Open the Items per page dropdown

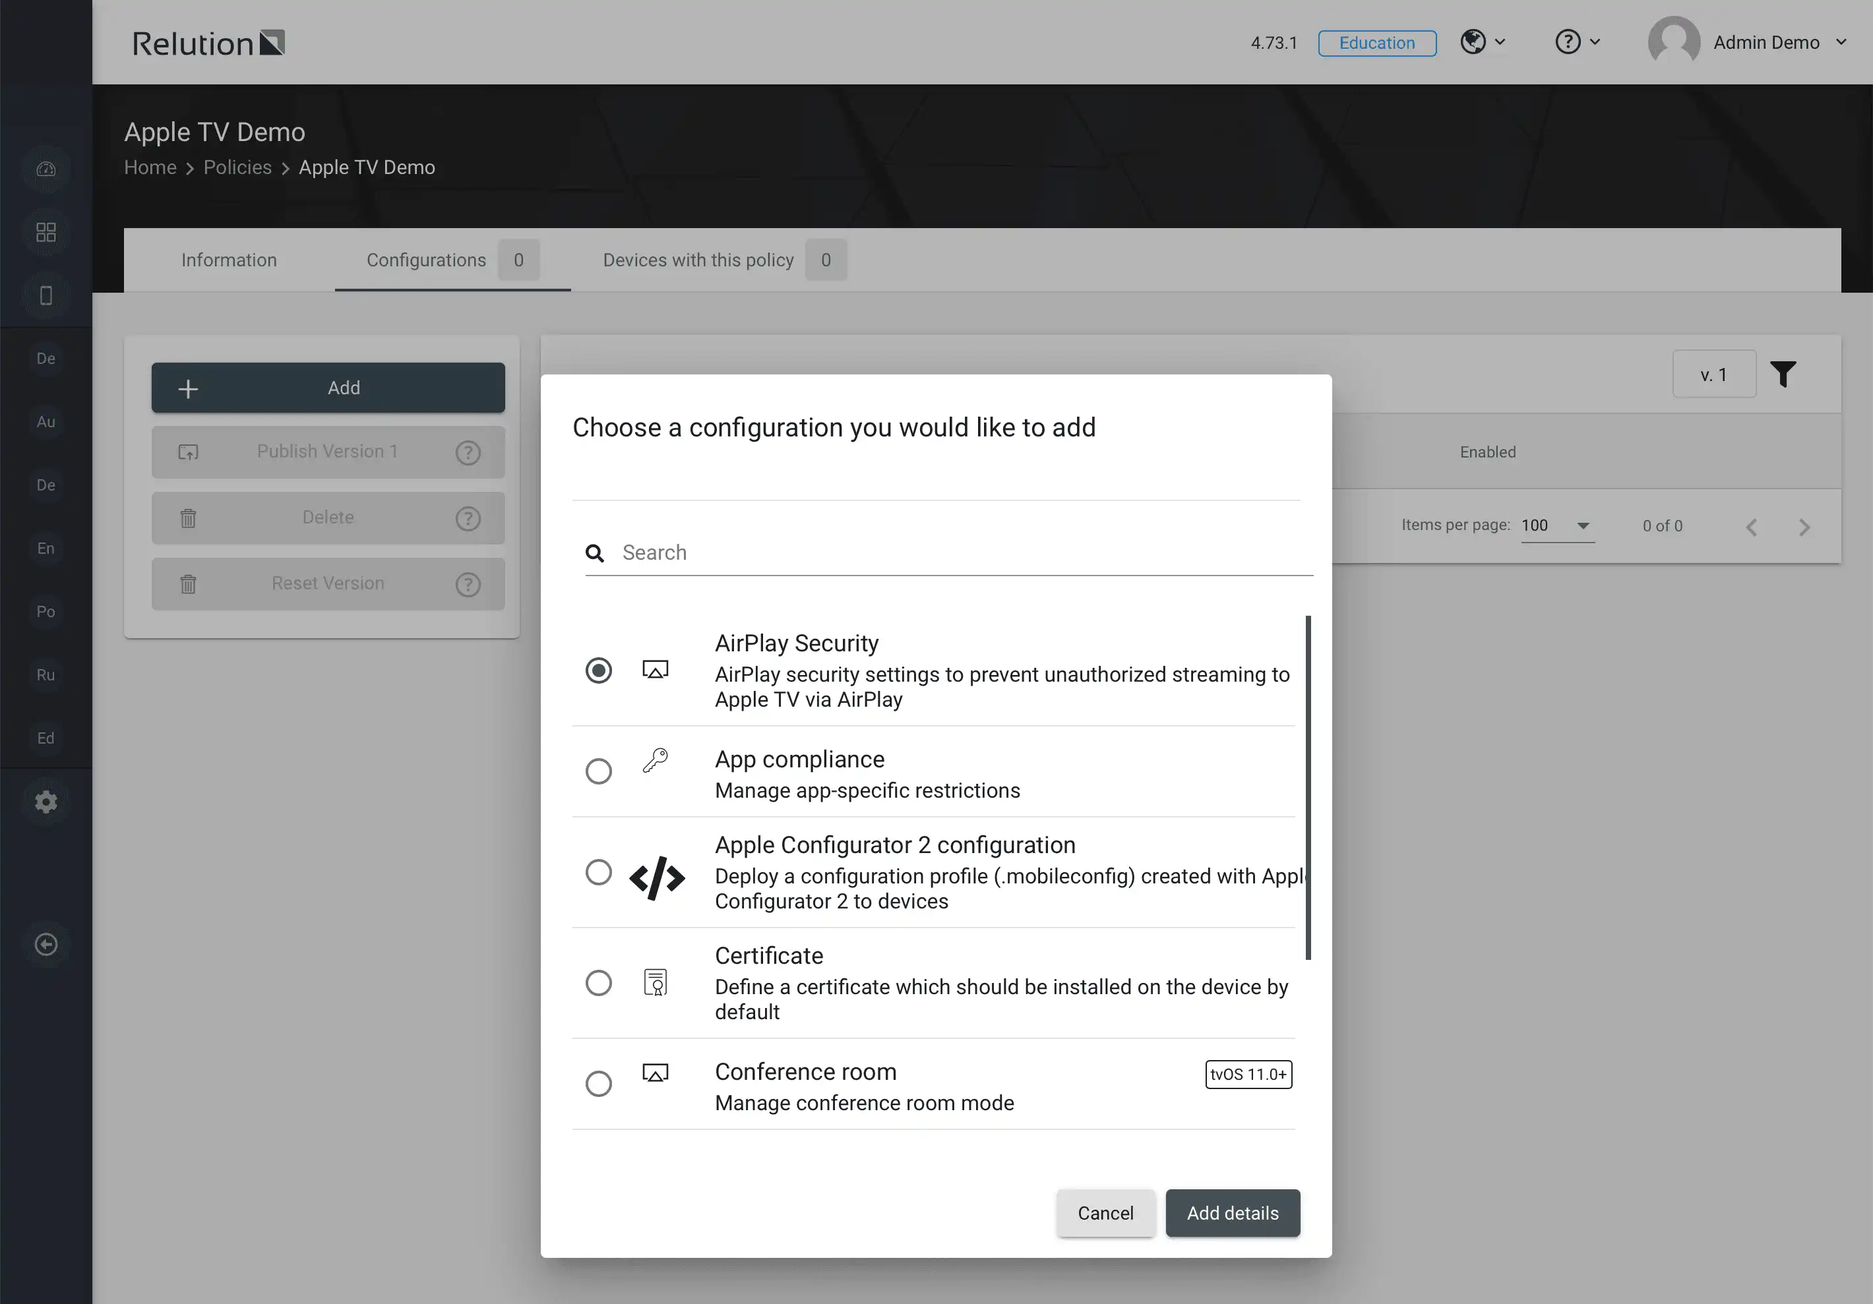pos(1557,526)
